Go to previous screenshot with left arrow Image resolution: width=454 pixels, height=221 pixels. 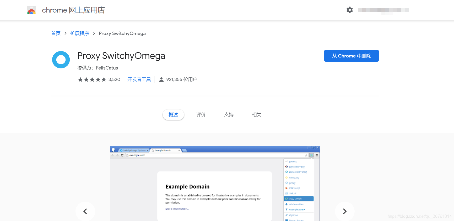pyautogui.click(x=85, y=211)
